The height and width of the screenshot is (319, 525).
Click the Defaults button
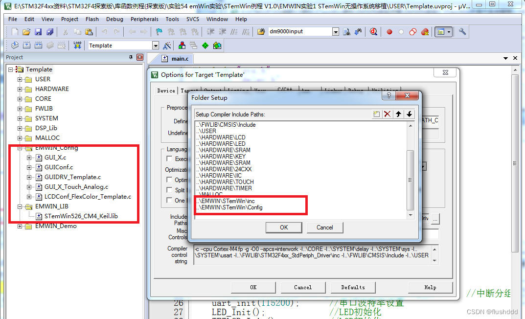tap(353, 287)
